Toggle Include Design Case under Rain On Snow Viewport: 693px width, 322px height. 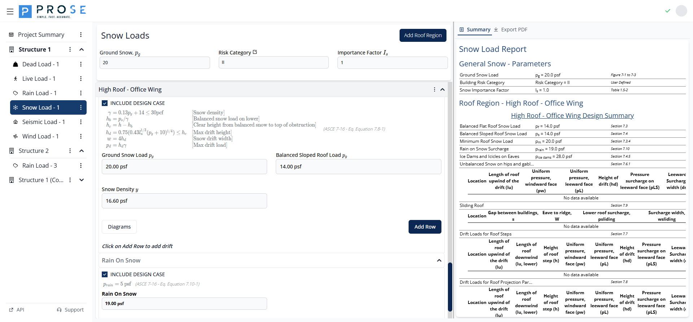click(x=105, y=274)
